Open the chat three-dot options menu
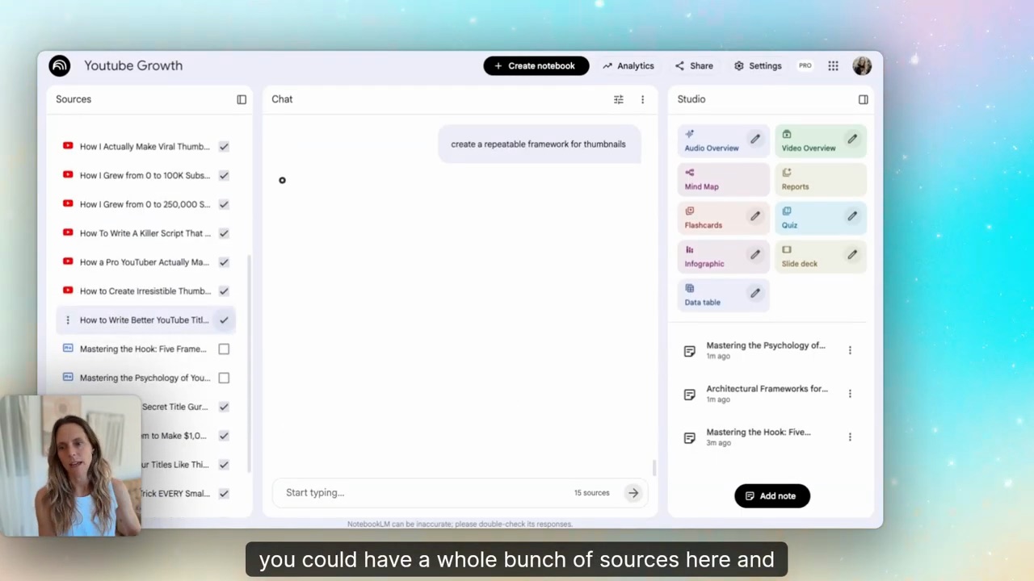The image size is (1034, 581). 643,99
